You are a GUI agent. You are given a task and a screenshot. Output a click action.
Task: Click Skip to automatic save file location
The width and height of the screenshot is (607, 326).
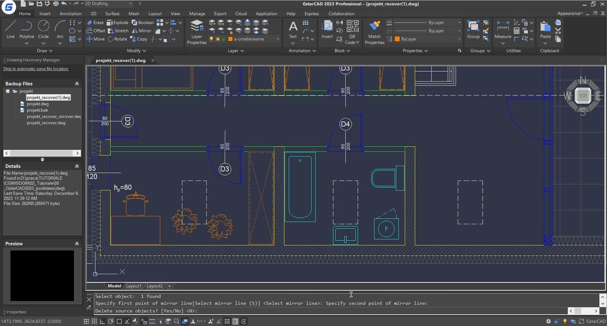coord(36,69)
